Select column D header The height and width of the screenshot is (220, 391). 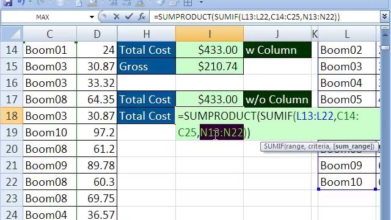[97, 34]
